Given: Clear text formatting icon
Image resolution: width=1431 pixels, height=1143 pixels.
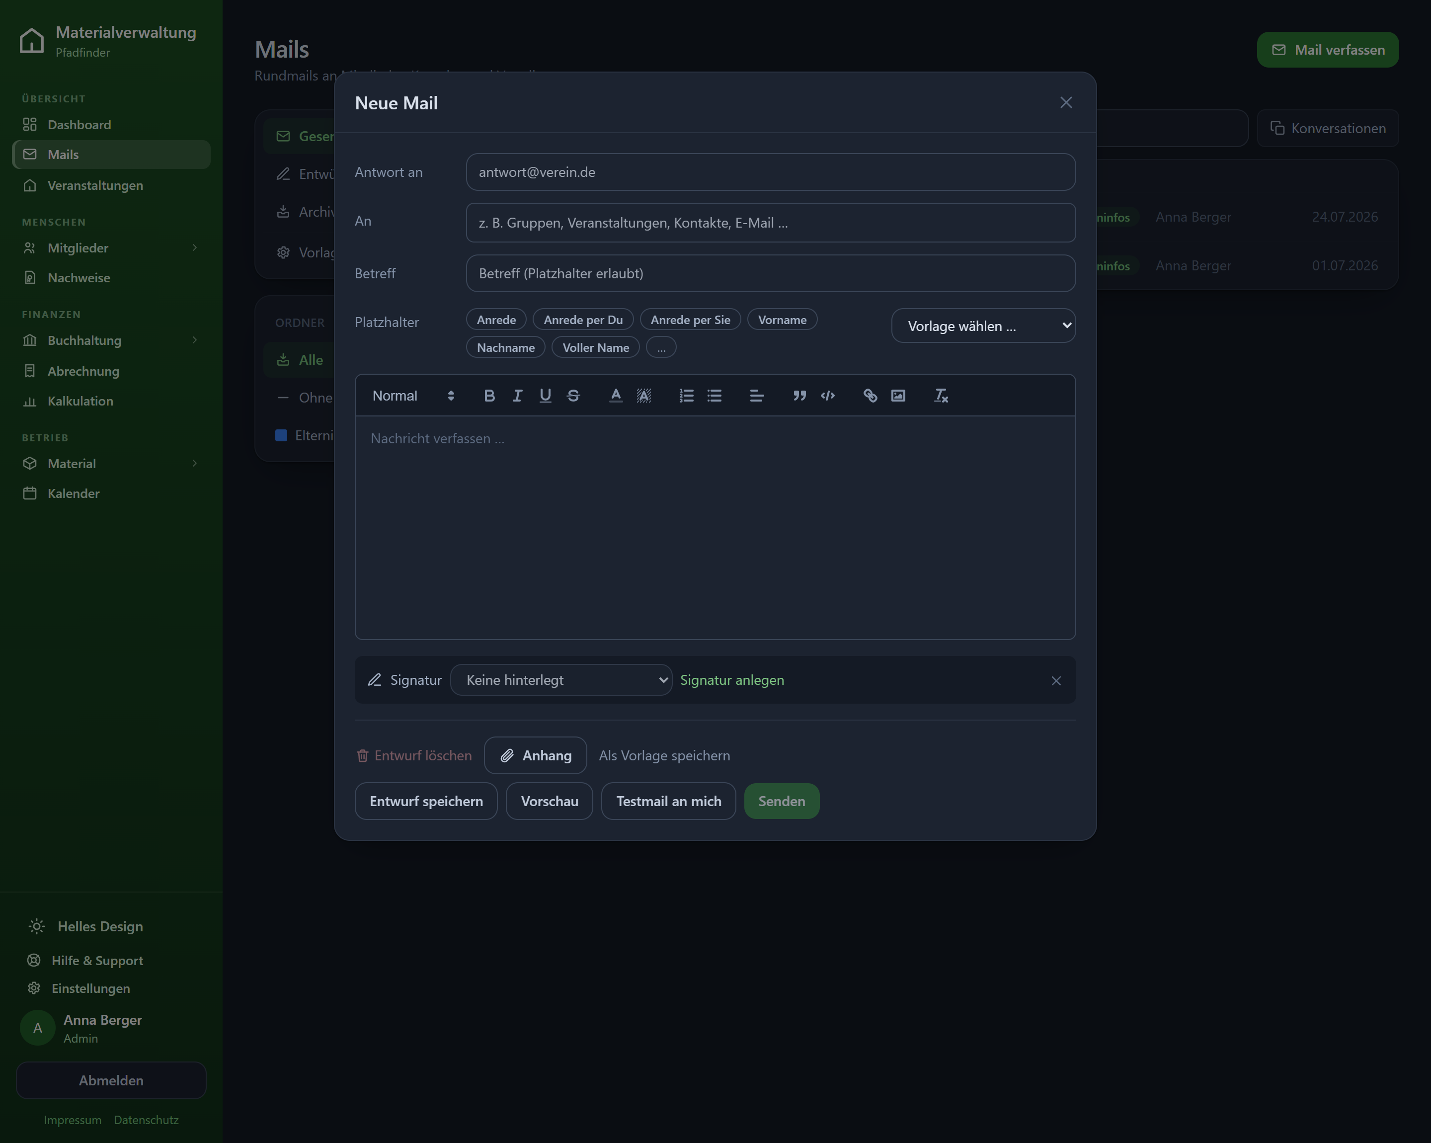Looking at the screenshot, I should point(941,396).
